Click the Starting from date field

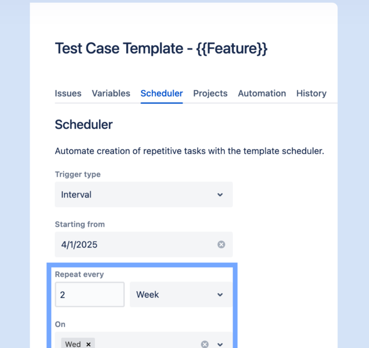coord(135,245)
